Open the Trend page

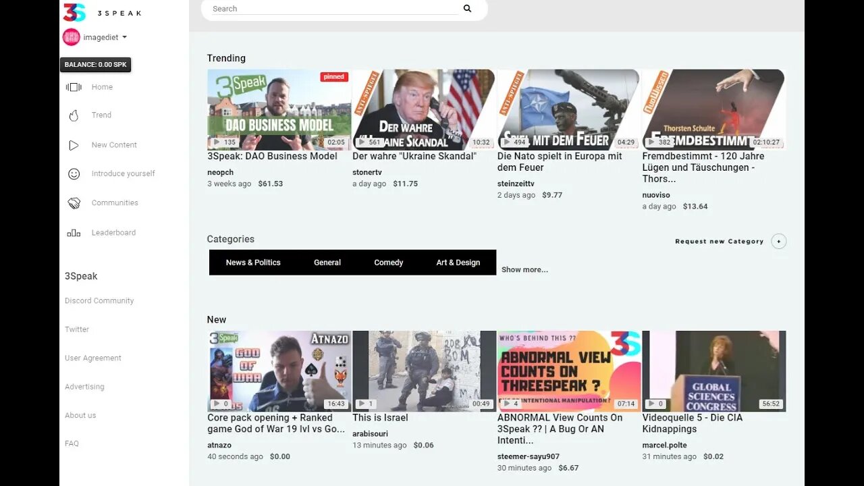[101, 115]
